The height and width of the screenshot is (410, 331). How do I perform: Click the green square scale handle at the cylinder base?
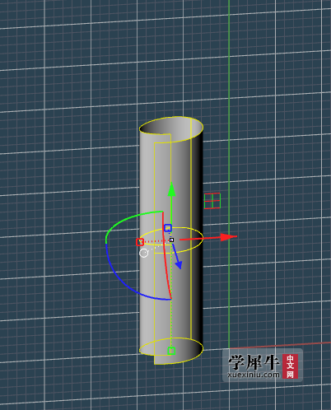point(171,351)
